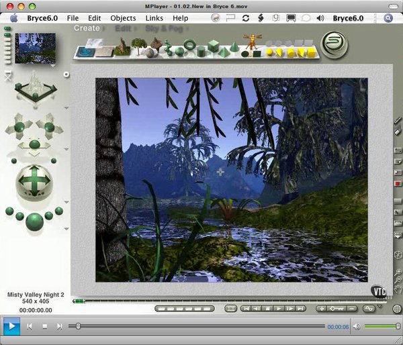
Task: Add a cone primitive object
Action: 234,47
